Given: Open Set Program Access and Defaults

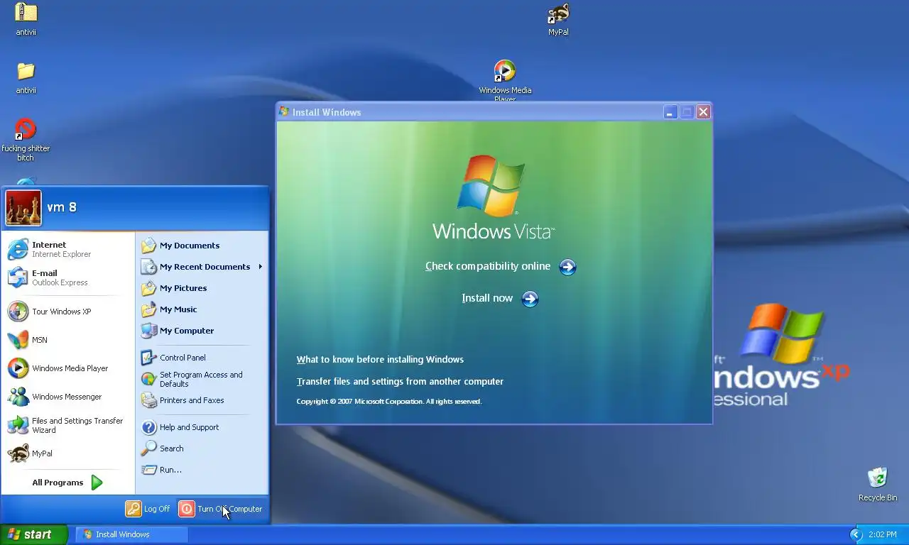Looking at the screenshot, I should point(202,379).
